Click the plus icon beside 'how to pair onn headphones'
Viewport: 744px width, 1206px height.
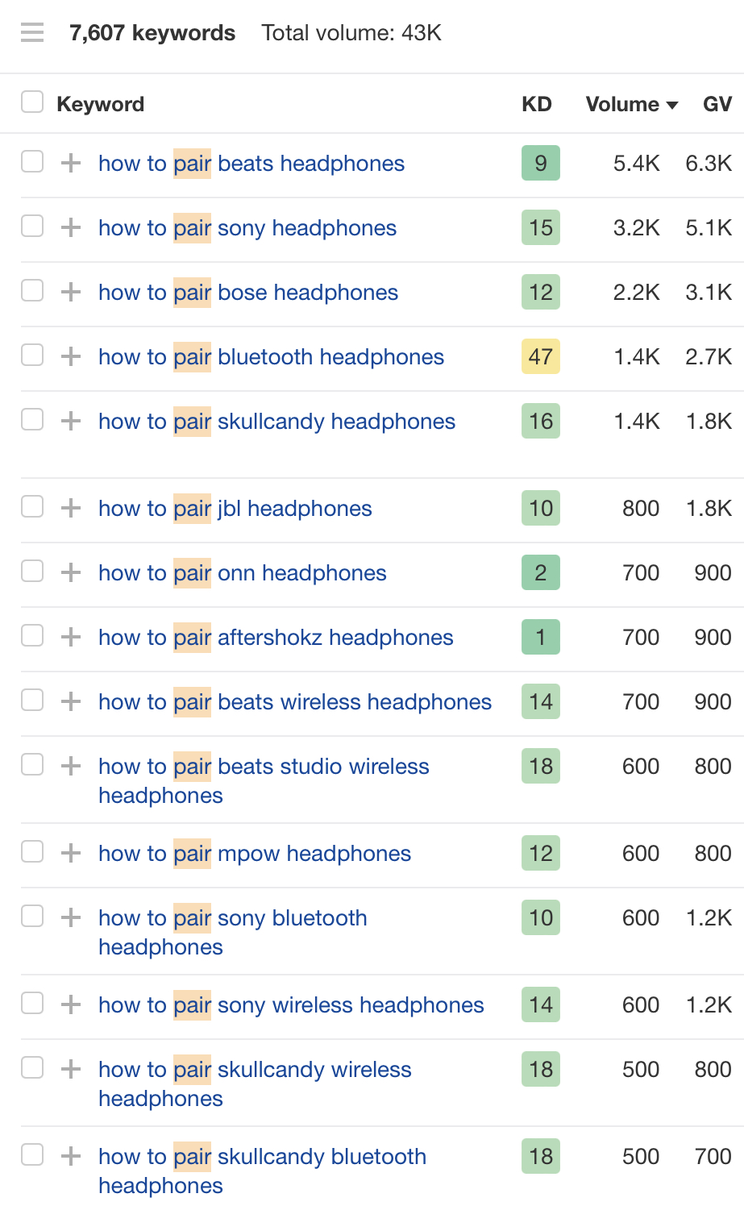(71, 572)
